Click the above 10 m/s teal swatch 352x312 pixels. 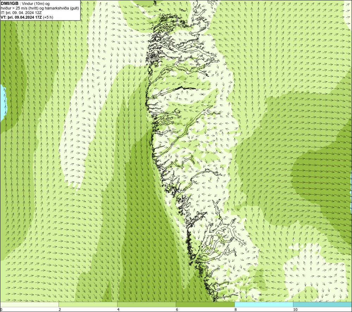[x=322, y=304]
